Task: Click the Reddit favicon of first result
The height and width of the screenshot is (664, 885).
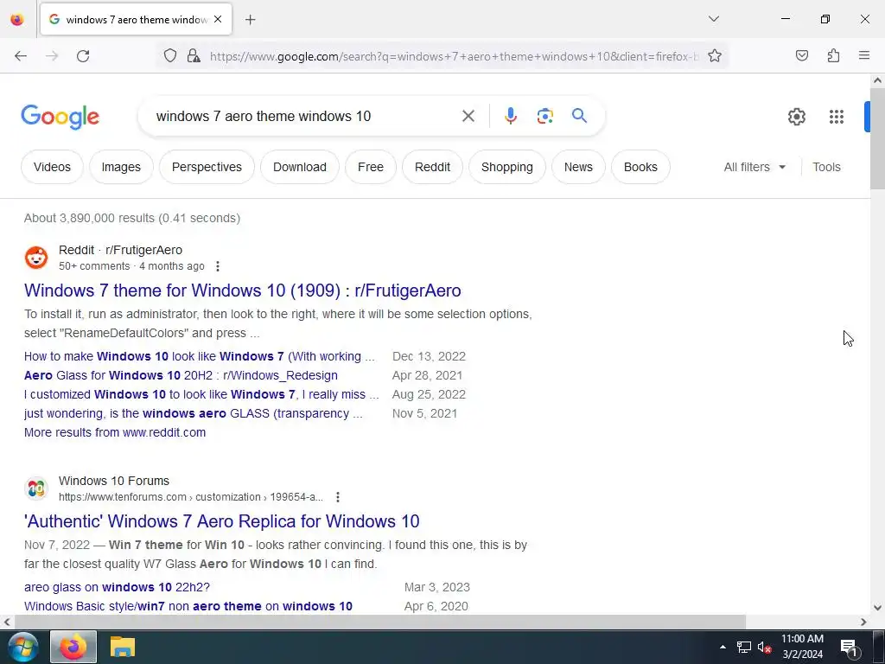Action: click(36, 258)
